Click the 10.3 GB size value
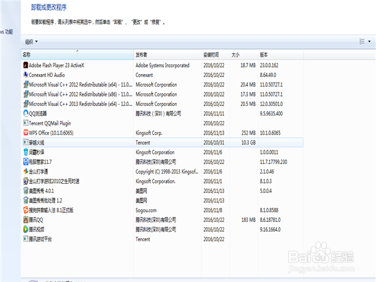 coord(248,142)
